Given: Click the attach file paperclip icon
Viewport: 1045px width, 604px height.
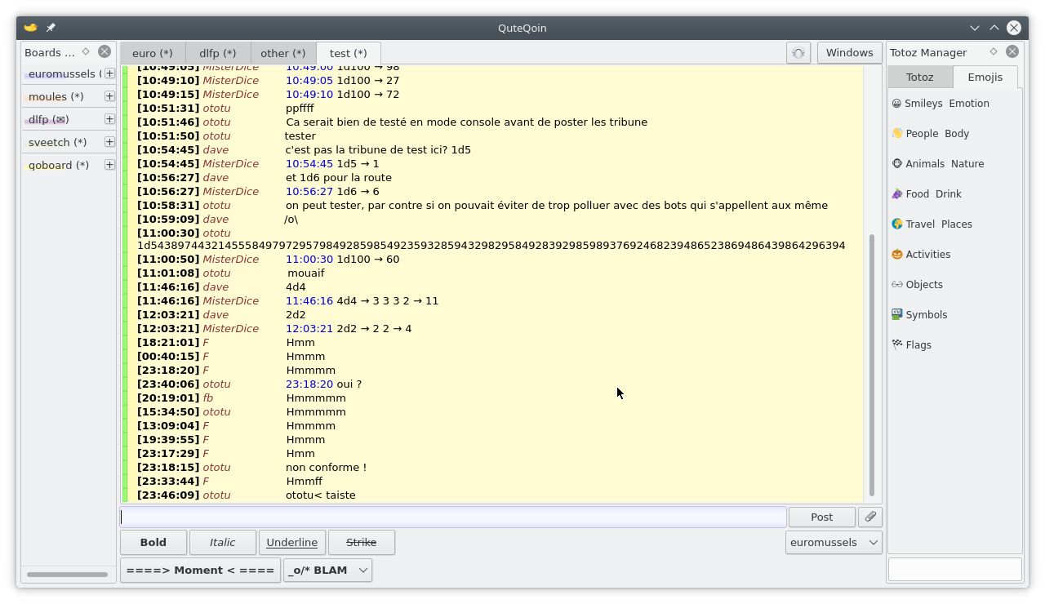Looking at the screenshot, I should (870, 517).
